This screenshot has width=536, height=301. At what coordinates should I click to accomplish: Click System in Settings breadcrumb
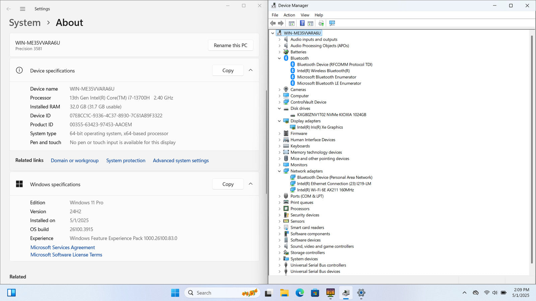click(25, 23)
